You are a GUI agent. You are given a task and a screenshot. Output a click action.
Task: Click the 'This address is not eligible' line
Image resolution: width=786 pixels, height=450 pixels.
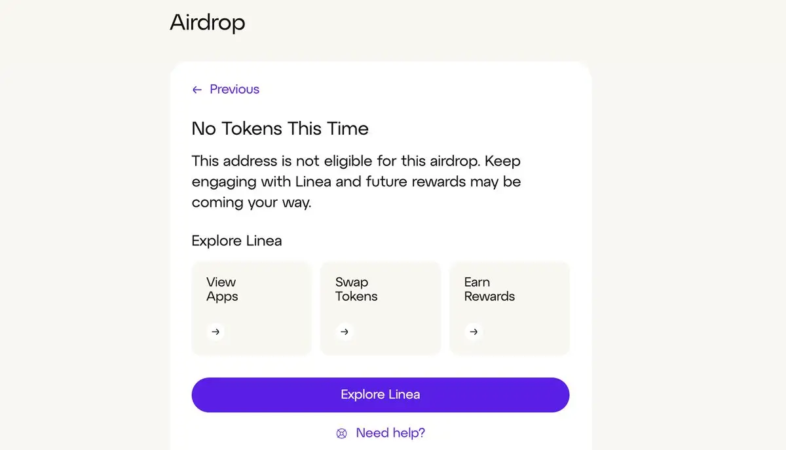[356, 161]
